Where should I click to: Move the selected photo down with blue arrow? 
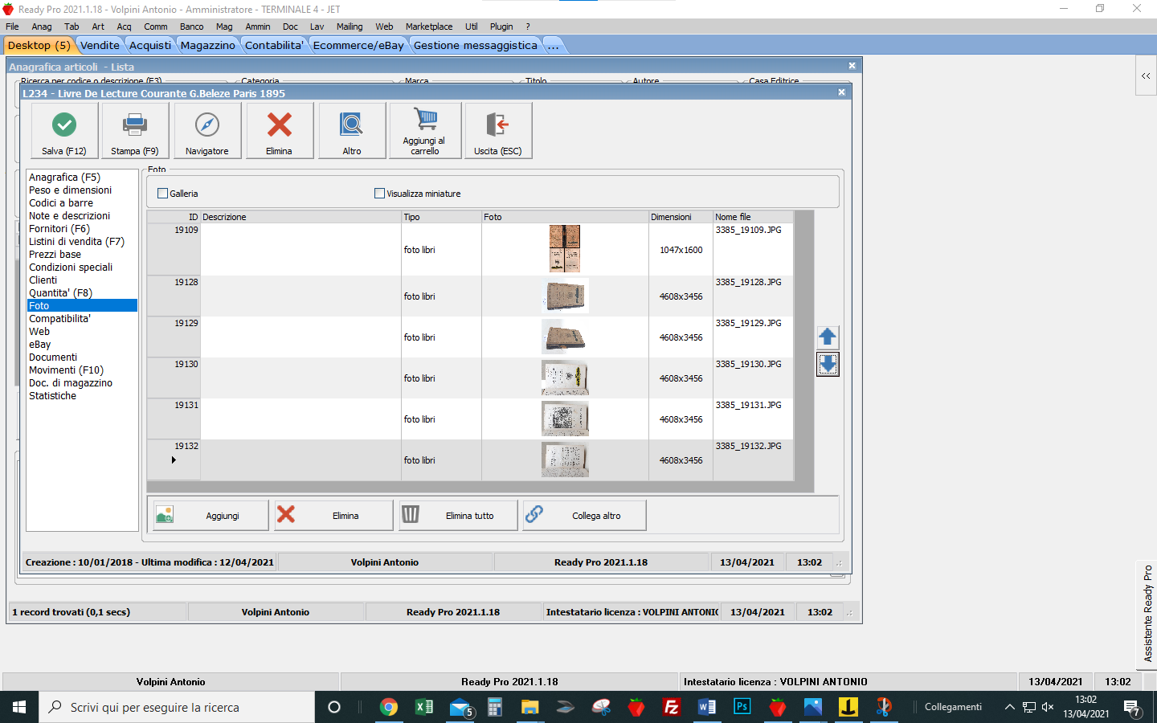828,364
